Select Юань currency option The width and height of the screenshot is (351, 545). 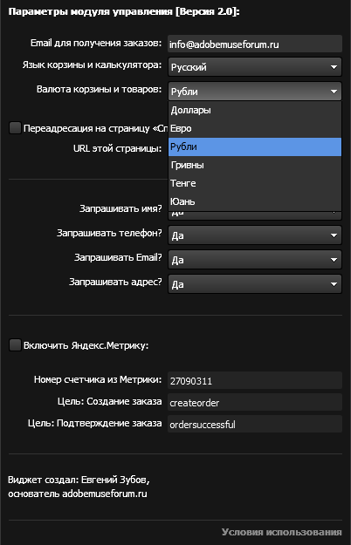(255, 201)
